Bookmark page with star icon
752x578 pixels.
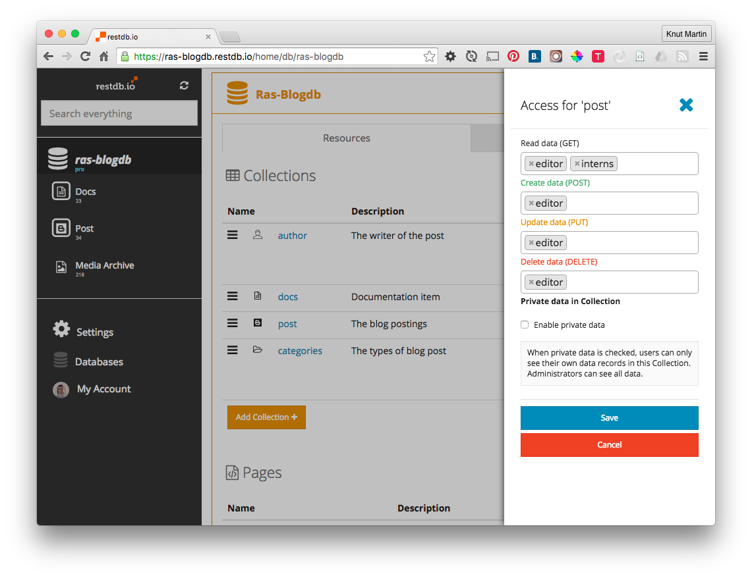pos(429,57)
